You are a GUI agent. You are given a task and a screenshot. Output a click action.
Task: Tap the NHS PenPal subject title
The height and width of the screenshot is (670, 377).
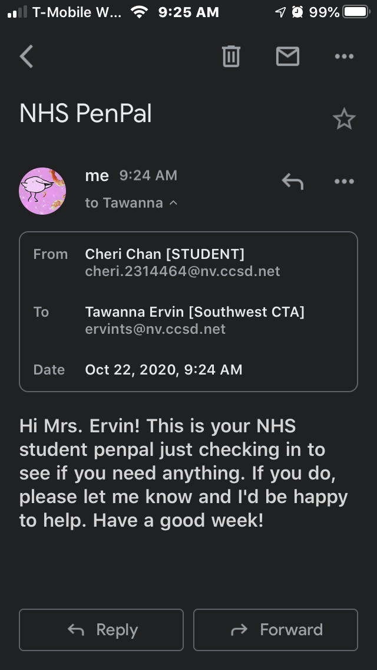coord(86,113)
